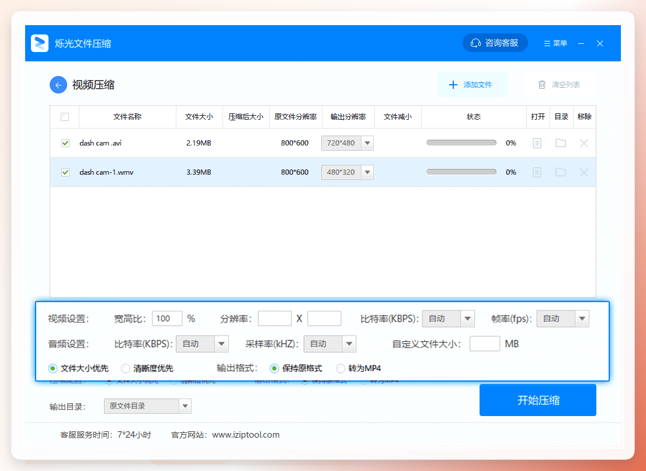This screenshot has width=646, height=471.
Task: Select 转为MP4 output format
Action: (359, 368)
